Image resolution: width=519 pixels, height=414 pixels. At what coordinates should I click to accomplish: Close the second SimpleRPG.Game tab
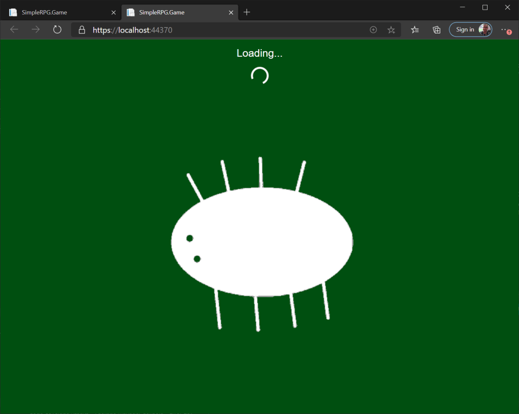(x=231, y=12)
